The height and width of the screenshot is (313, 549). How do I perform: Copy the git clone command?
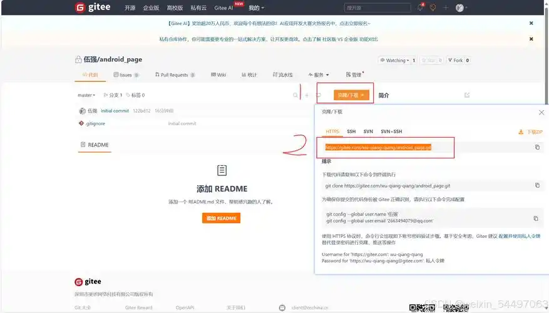[x=537, y=185]
